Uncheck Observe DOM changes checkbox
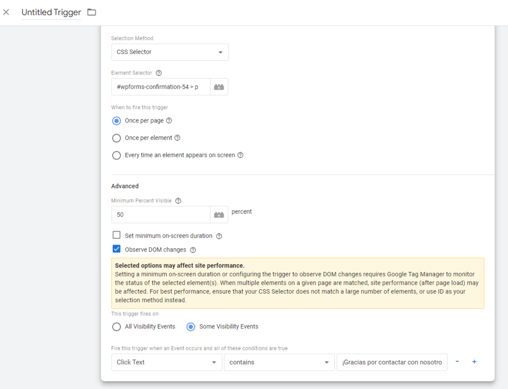Image resolution: width=508 pixels, height=389 pixels. [x=117, y=249]
